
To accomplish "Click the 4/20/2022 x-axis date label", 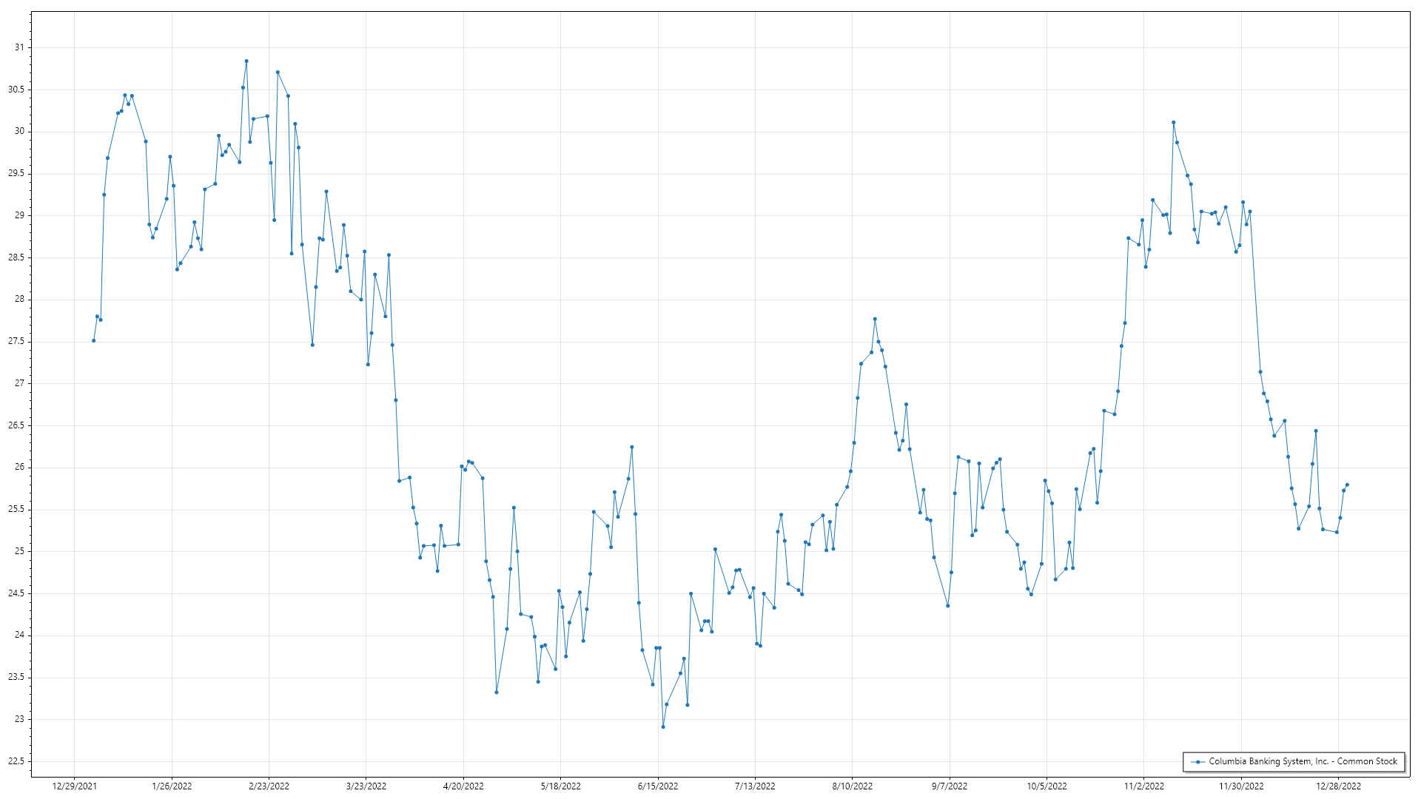I will 463,786.
